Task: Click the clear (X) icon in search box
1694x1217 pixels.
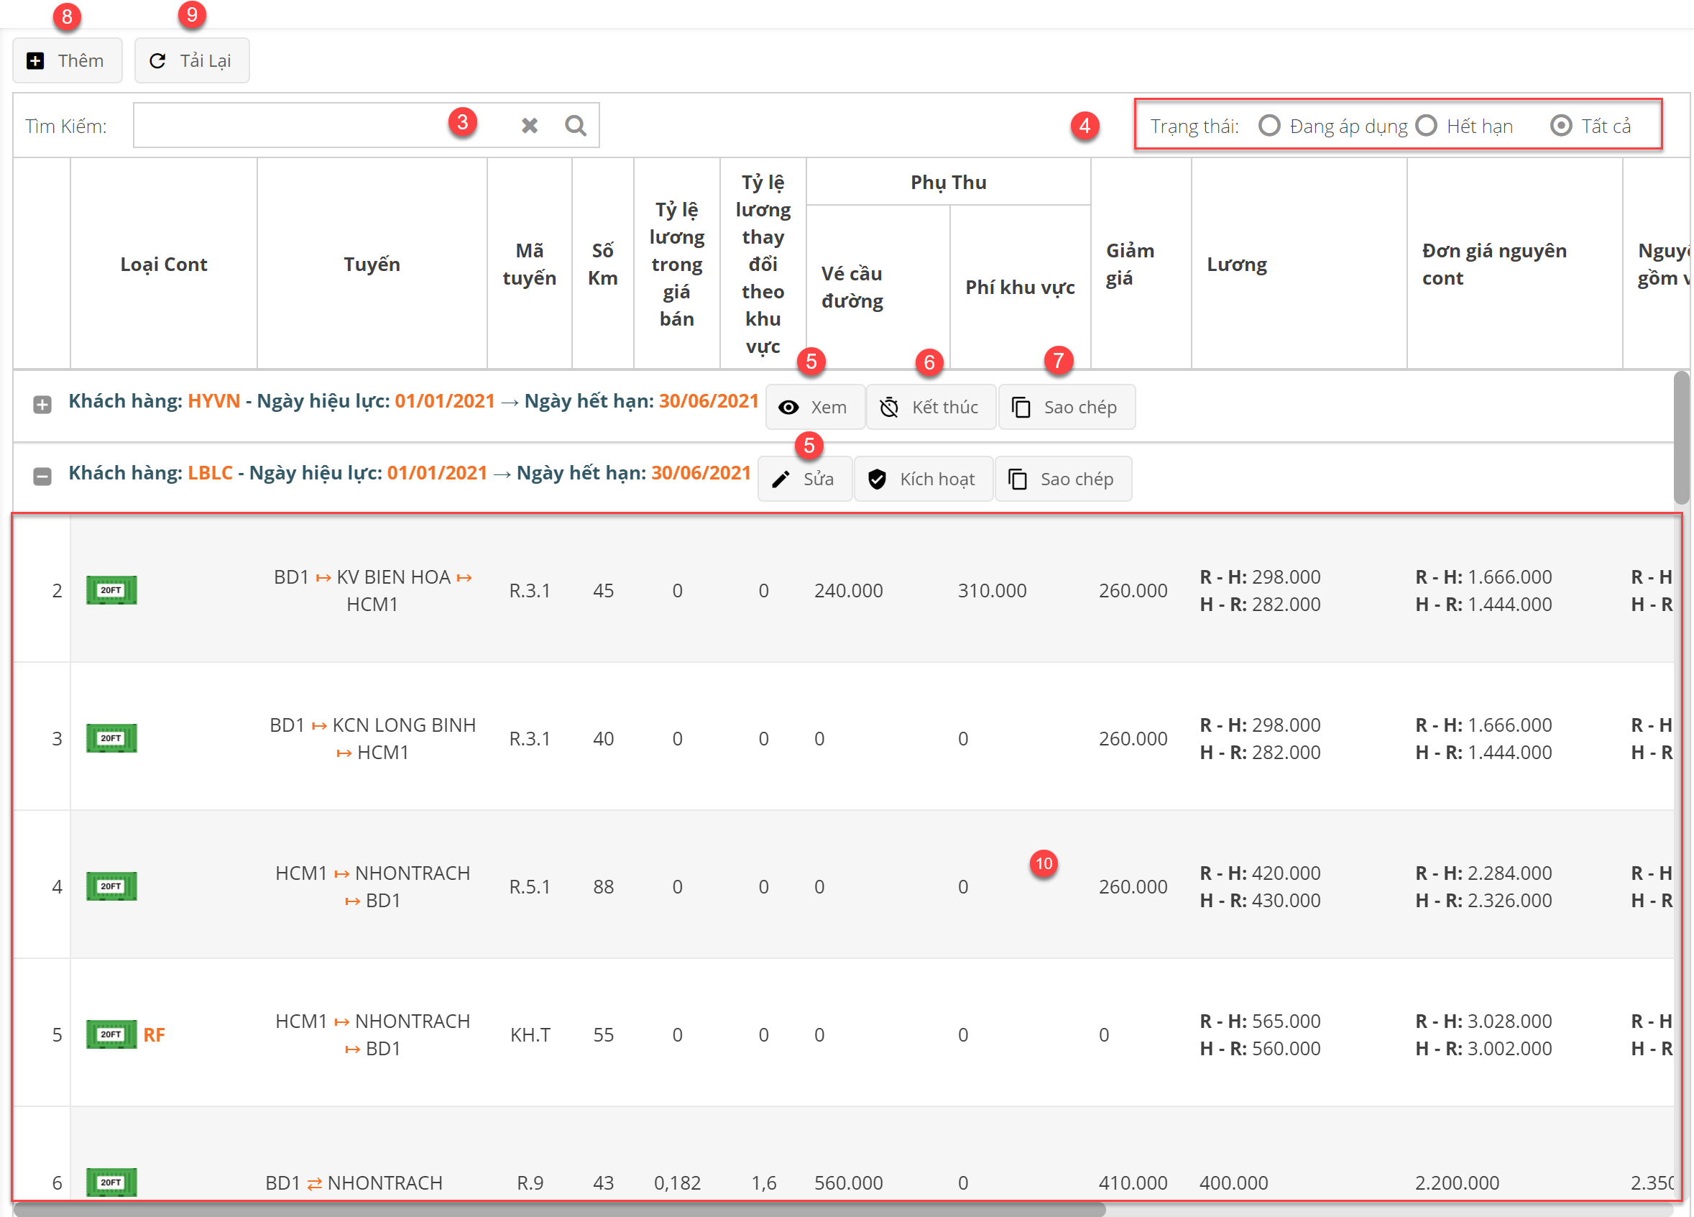Action: pos(530,126)
